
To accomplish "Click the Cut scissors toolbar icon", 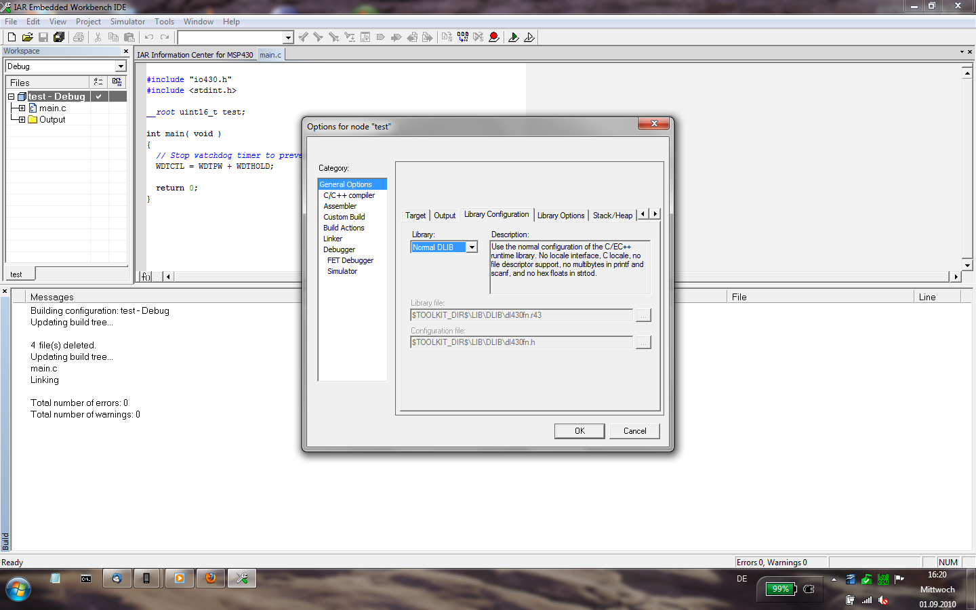I will click(x=98, y=37).
